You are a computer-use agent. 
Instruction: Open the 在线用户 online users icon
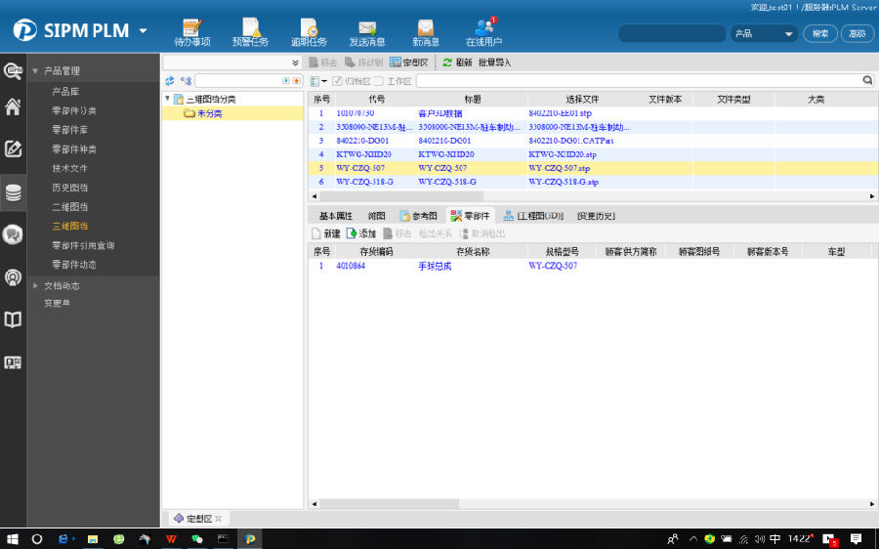[483, 31]
